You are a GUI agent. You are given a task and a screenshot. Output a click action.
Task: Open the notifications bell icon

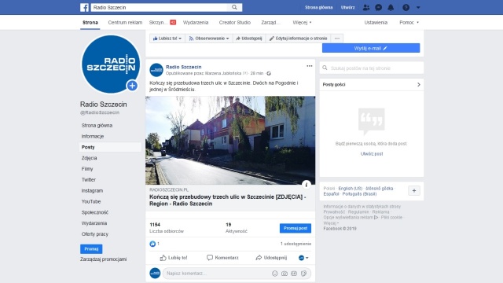tap(391, 7)
